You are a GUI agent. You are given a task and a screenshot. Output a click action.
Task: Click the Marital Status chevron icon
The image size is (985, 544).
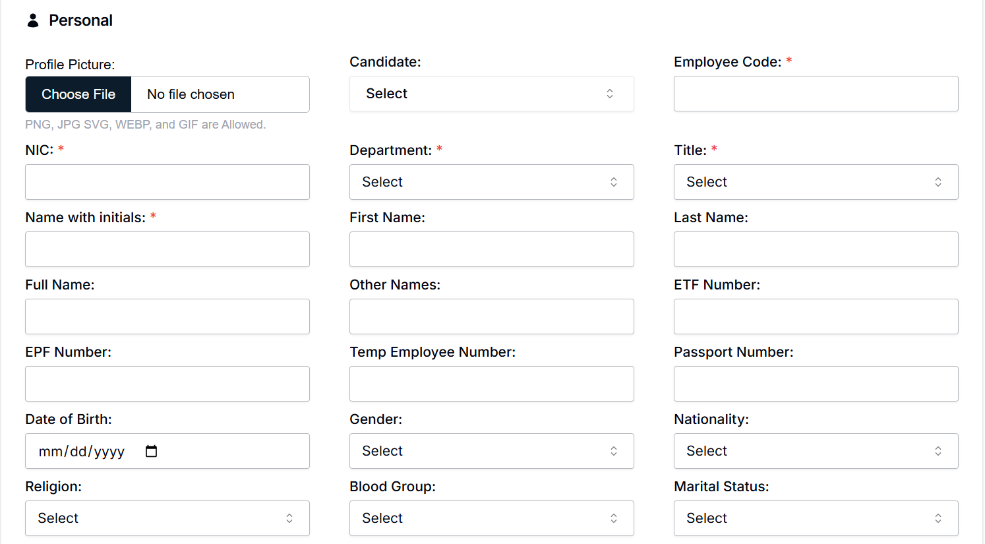[938, 518]
